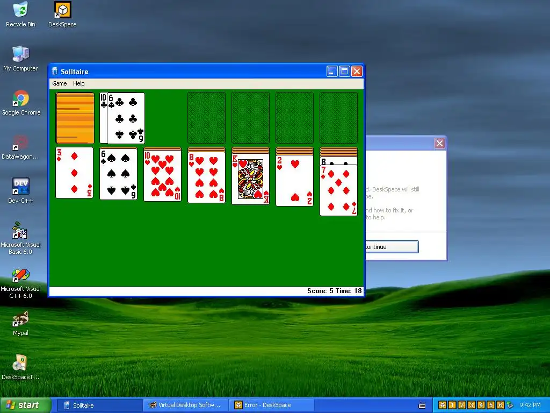The height and width of the screenshot is (413, 550).
Task: Click the third empty foundation slot
Action: [x=295, y=118]
